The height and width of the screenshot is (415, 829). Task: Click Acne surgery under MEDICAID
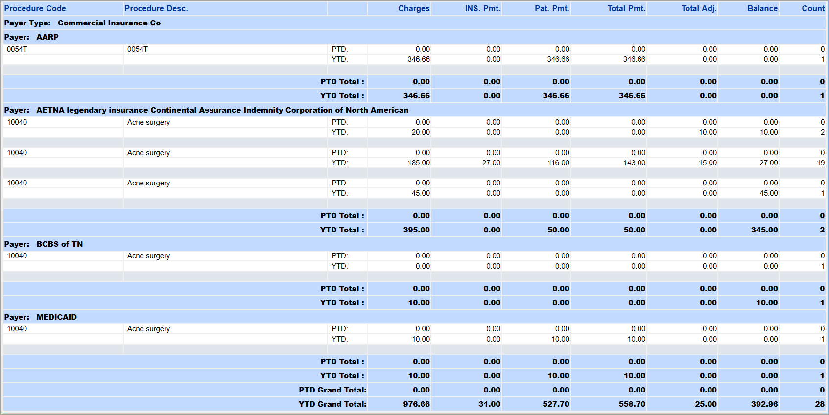148,329
